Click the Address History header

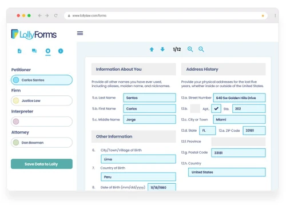point(223,69)
